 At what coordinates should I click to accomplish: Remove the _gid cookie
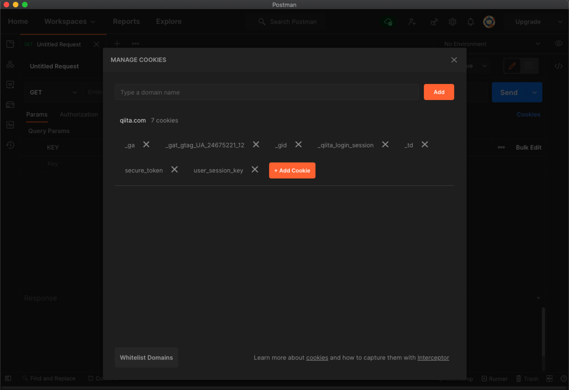click(299, 145)
